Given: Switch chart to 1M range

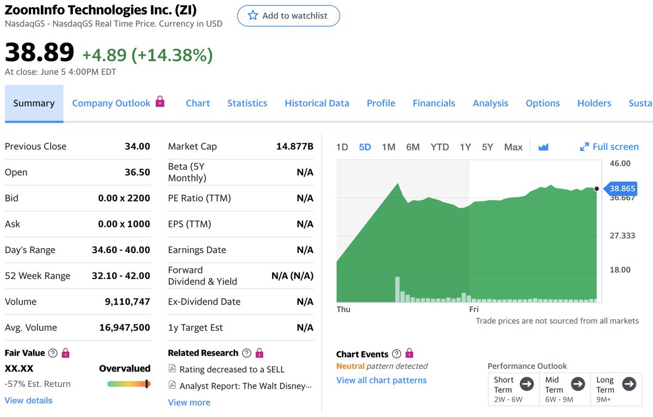Looking at the screenshot, I should (x=389, y=147).
